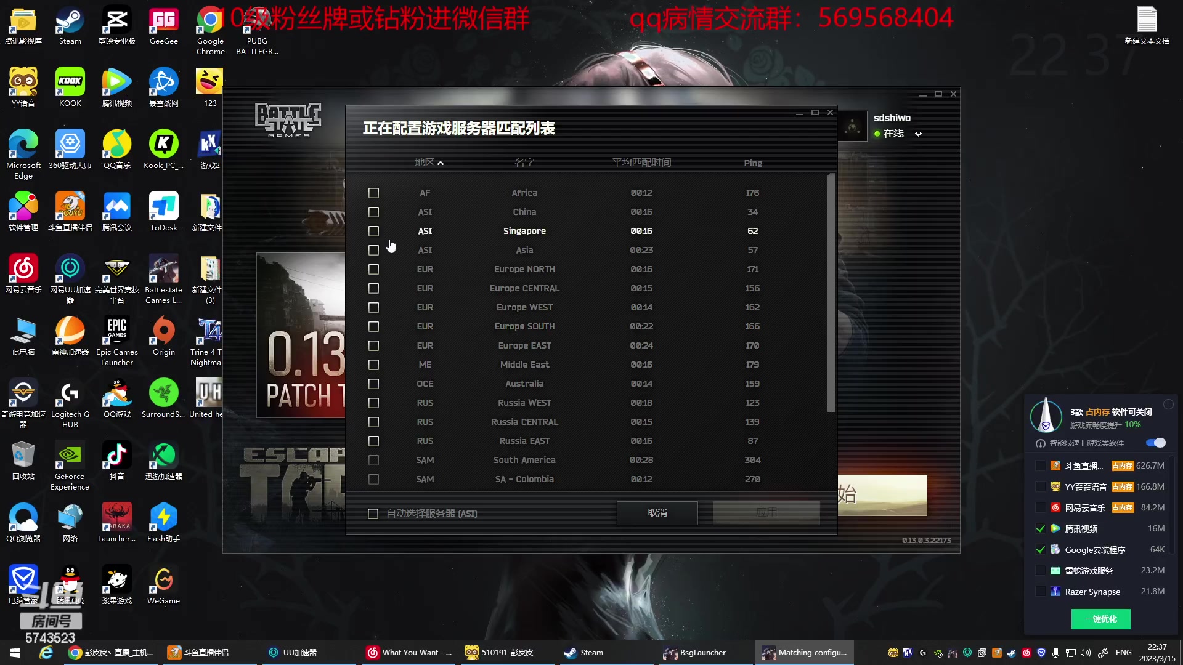Check the Razer Synapse process box

click(1040, 592)
